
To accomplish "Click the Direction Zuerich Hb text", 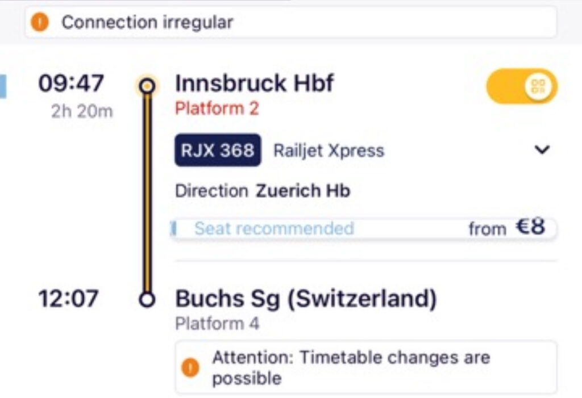I will tap(263, 191).
